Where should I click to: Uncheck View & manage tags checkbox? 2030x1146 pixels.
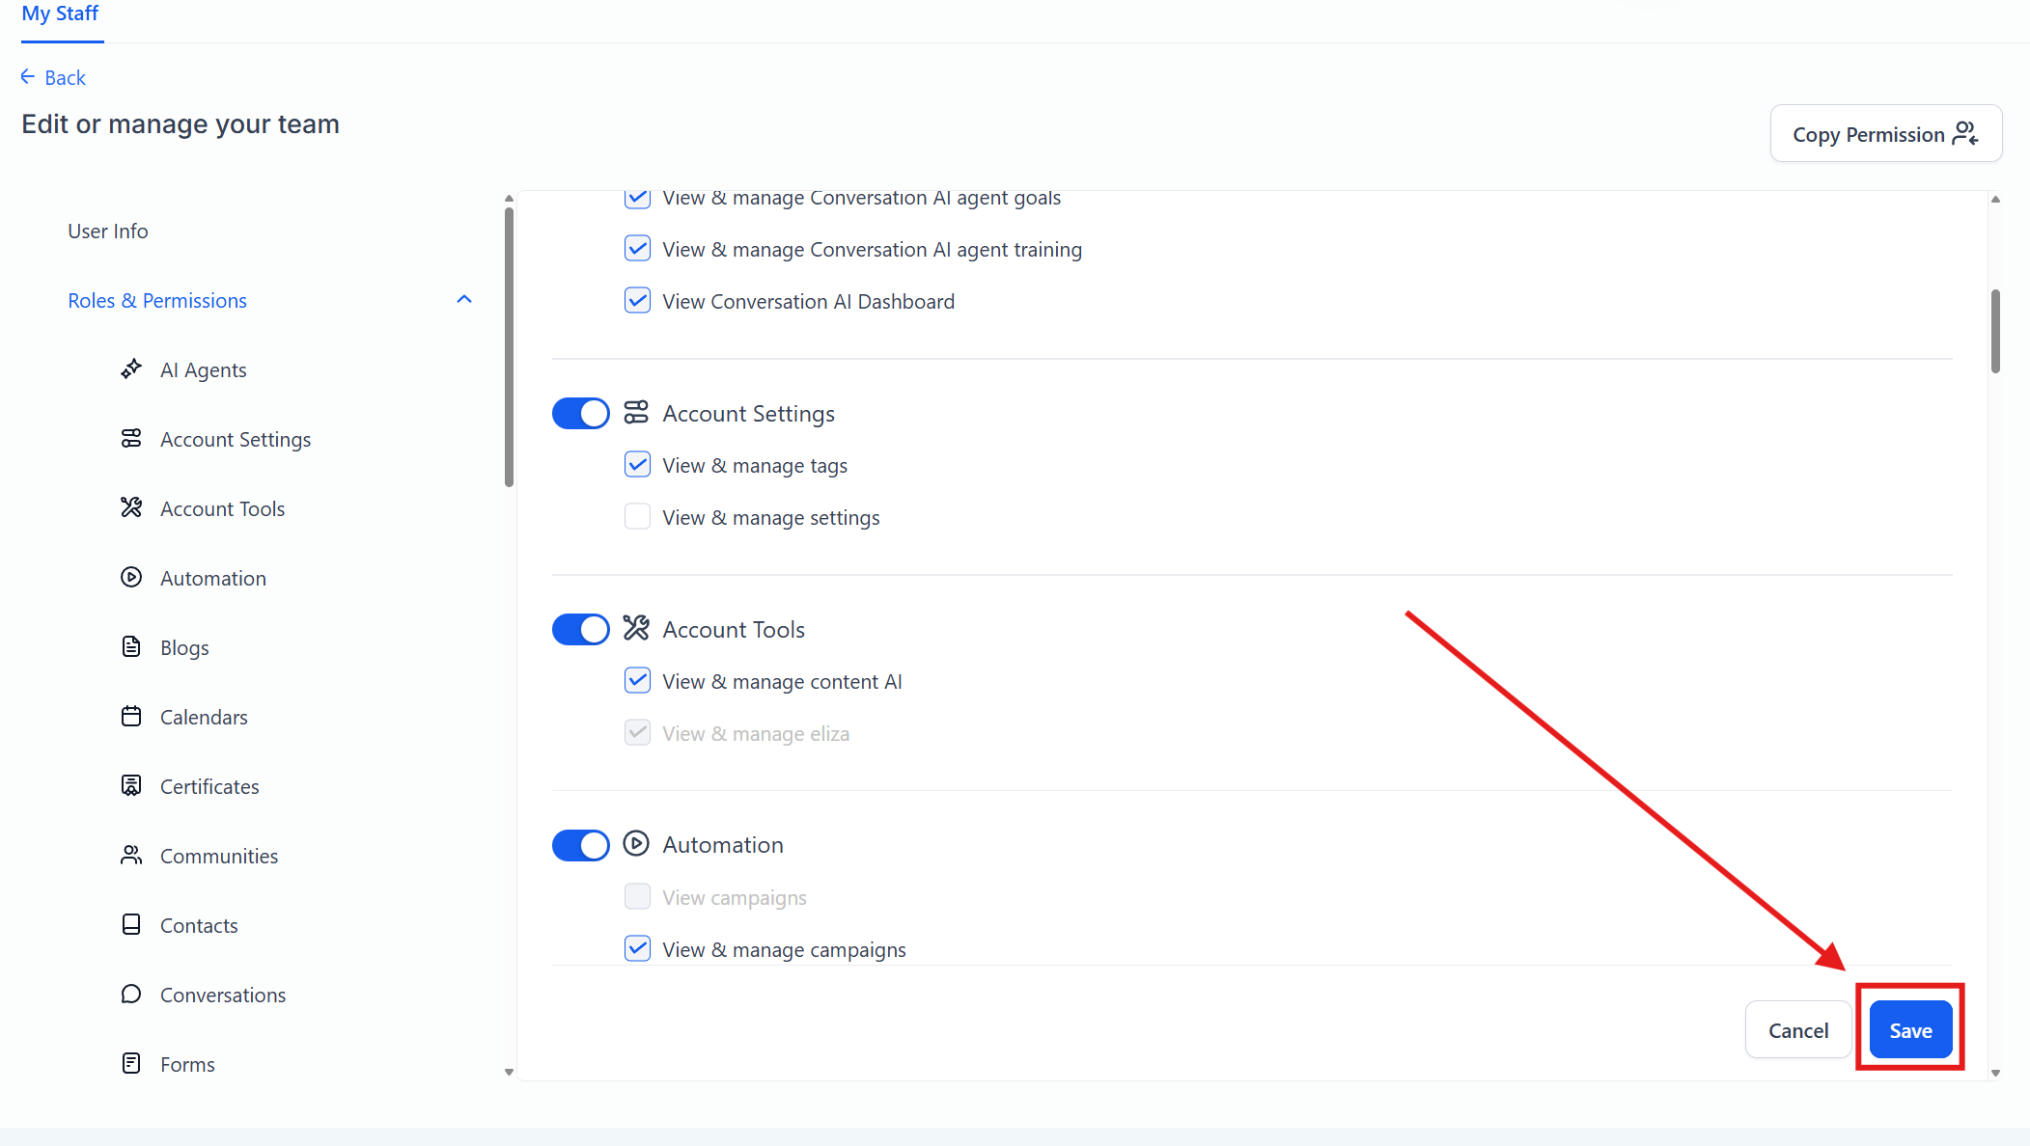637,465
